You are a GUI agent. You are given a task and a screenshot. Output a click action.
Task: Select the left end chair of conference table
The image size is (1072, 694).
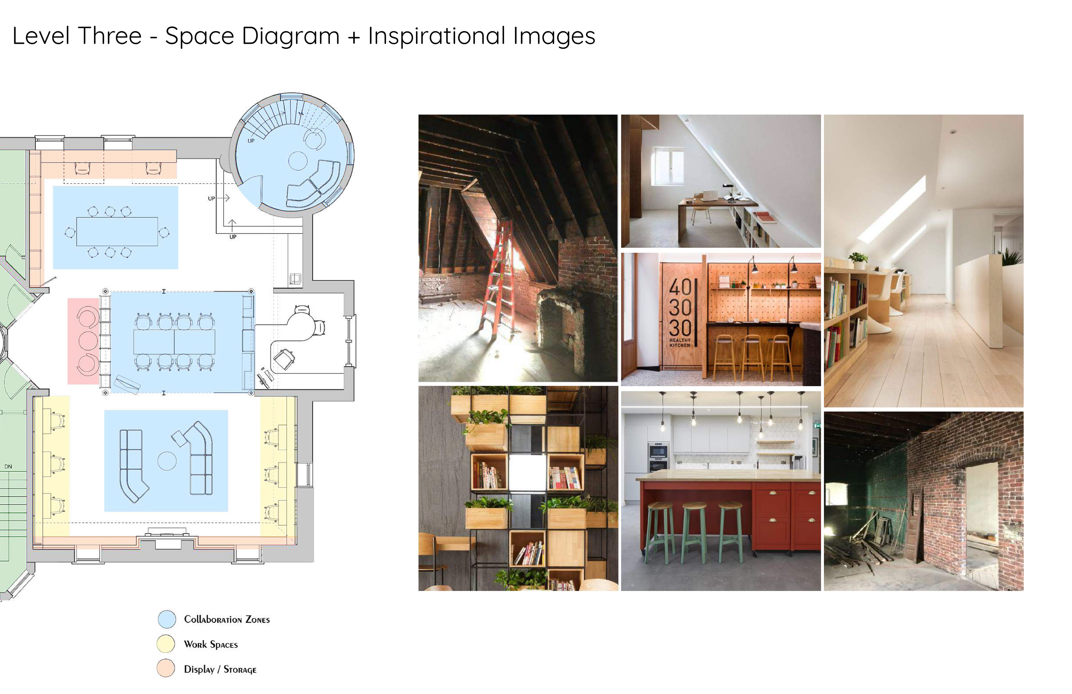[70, 233]
